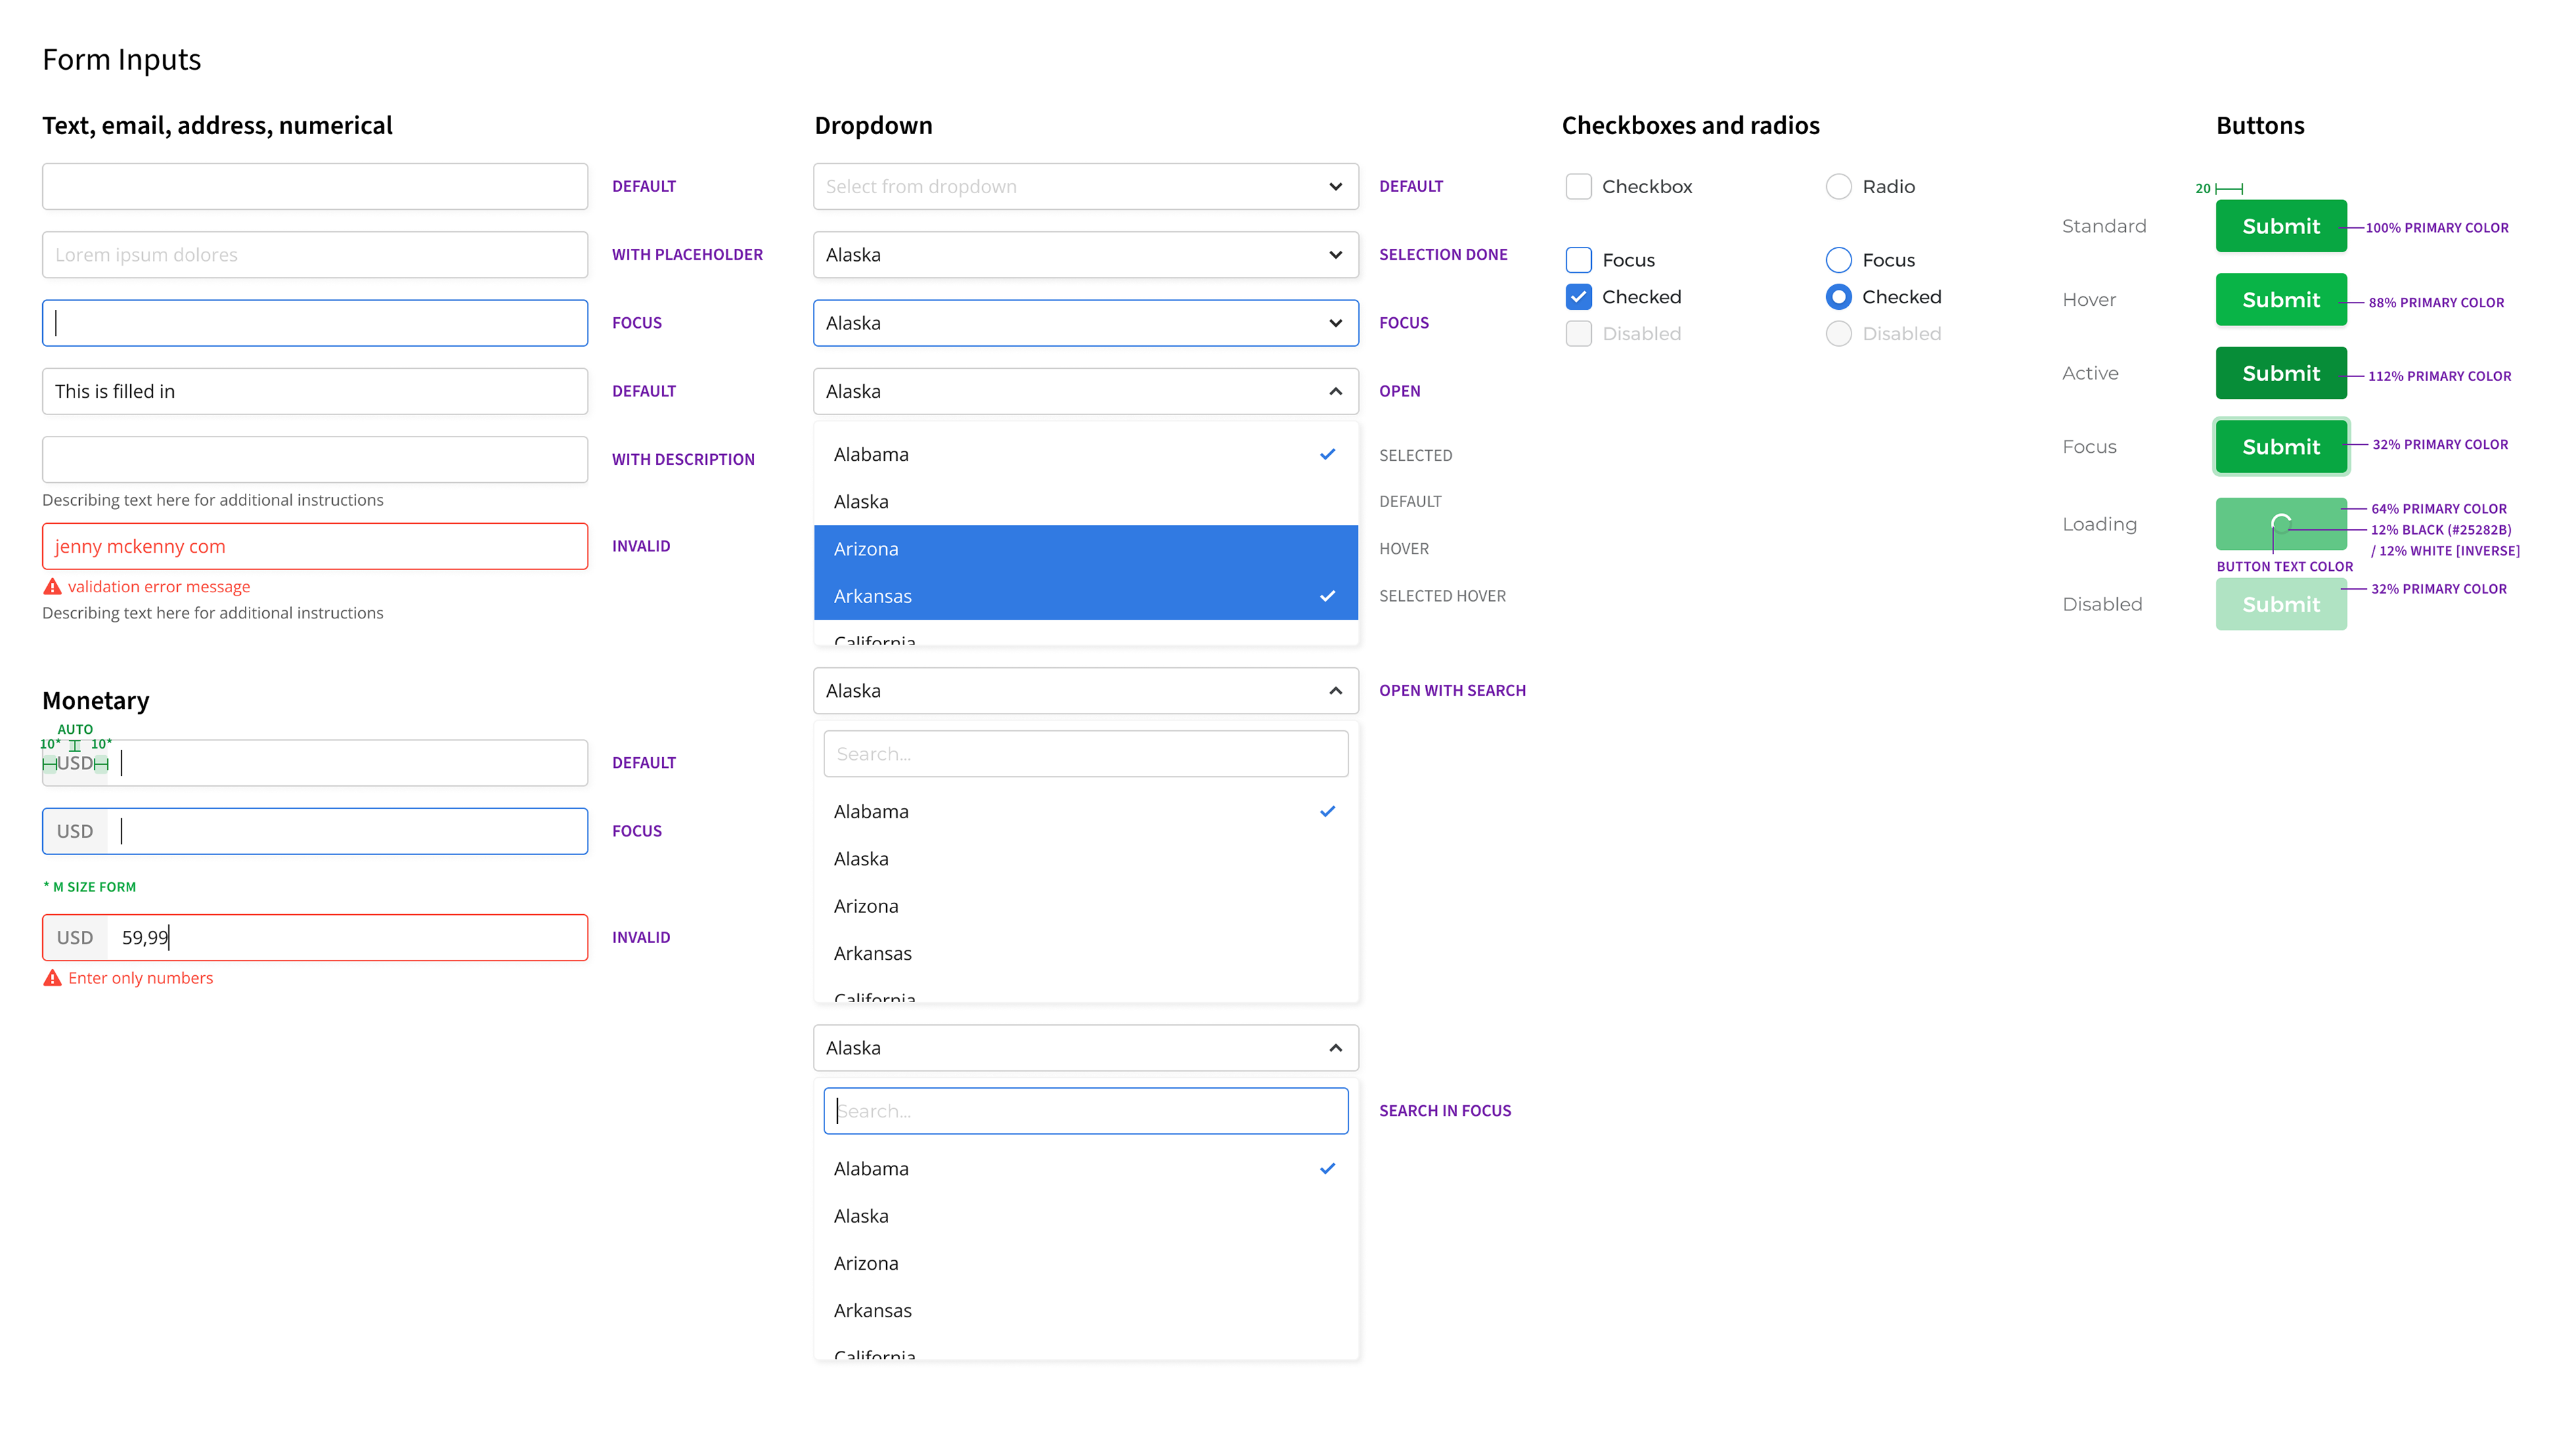This screenshot has height=1434, width=2576.
Task: Click the 'Disabled' checkbox
Action: pyautogui.click(x=1578, y=334)
